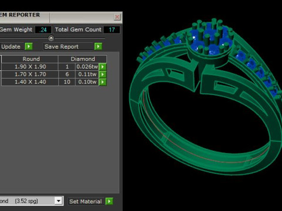Close the Gem Reporter panel
The image size is (282, 211).
point(117,17)
